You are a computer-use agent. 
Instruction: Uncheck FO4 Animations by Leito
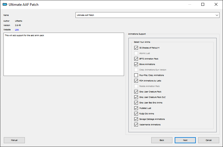pos(136,81)
